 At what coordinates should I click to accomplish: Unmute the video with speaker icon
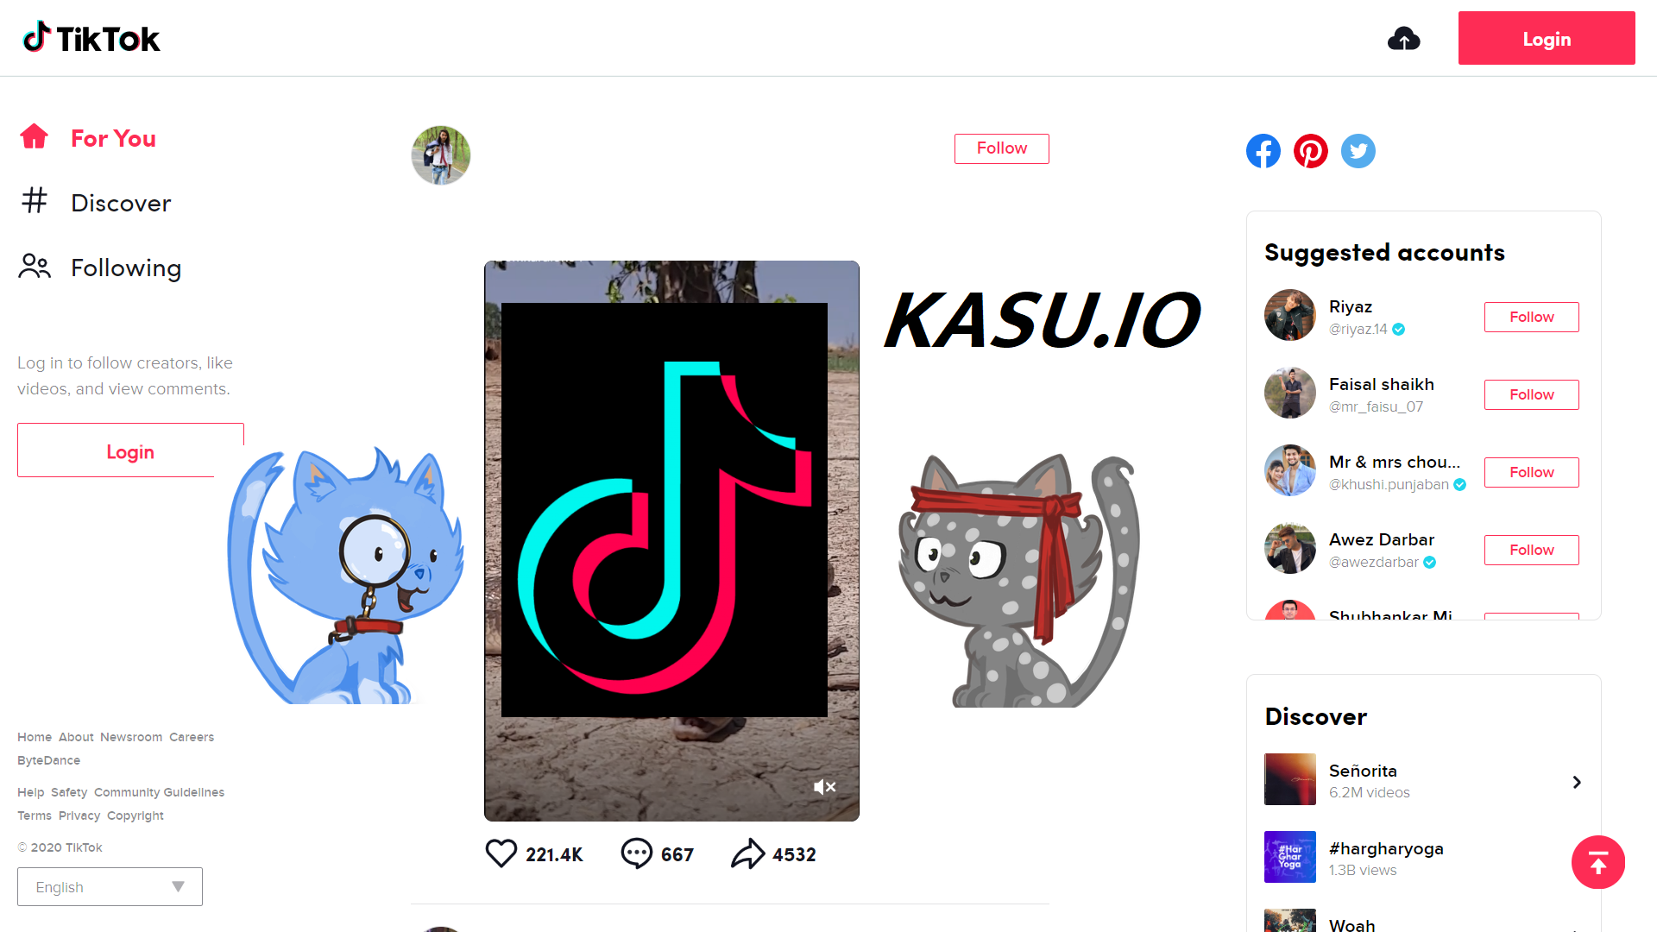coord(825,786)
